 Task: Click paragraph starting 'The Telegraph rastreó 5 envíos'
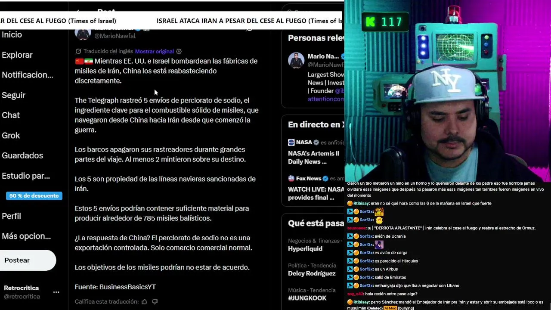click(x=167, y=115)
